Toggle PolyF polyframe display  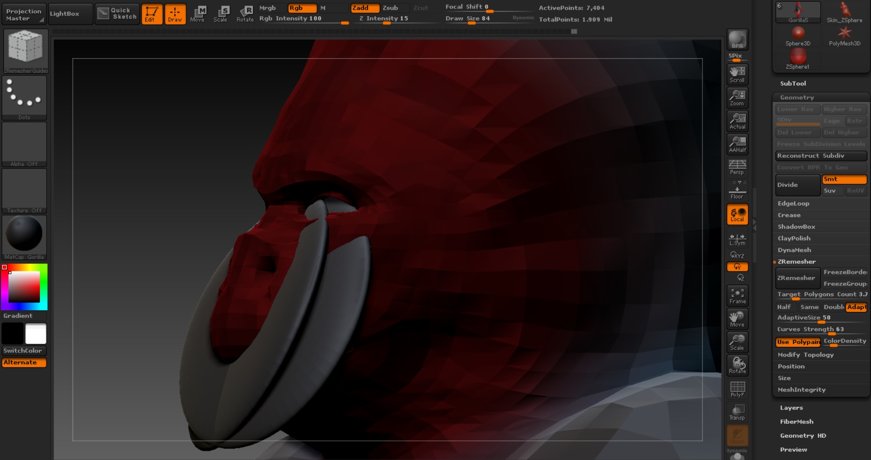pyautogui.click(x=737, y=389)
